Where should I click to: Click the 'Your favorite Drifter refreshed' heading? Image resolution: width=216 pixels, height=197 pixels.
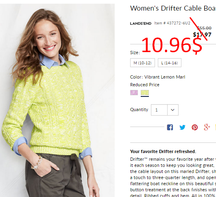163,151
